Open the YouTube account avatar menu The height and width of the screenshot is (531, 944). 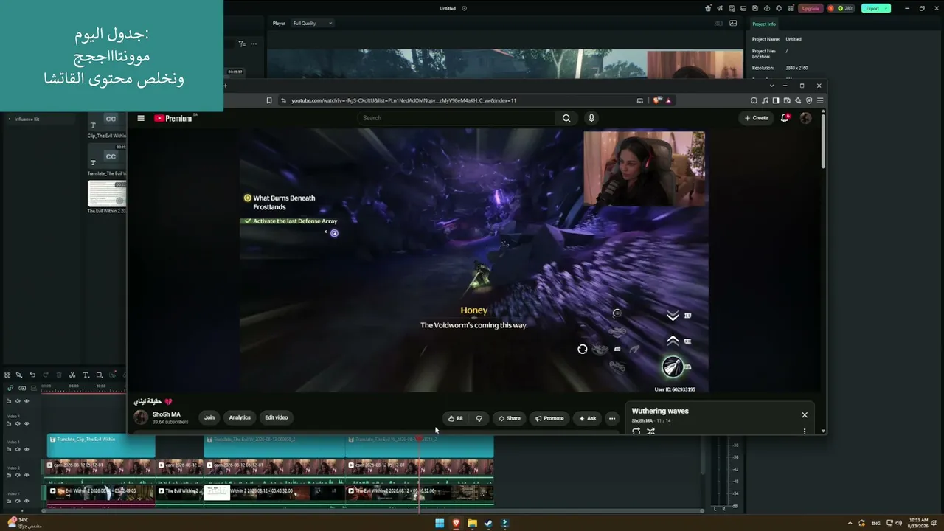click(805, 118)
